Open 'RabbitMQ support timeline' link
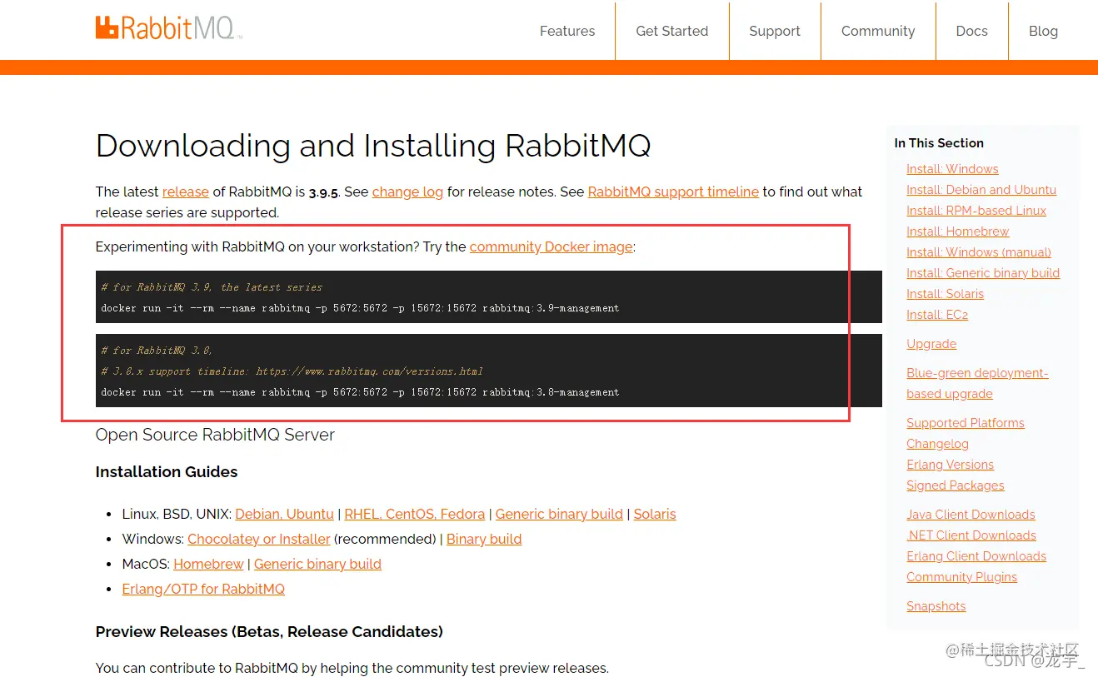Image resolution: width=1098 pixels, height=677 pixels. click(673, 192)
